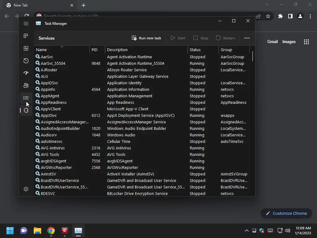Select the Appinfo service icon
Screen dimensions: 317x238
pyautogui.click(x=37, y=89)
